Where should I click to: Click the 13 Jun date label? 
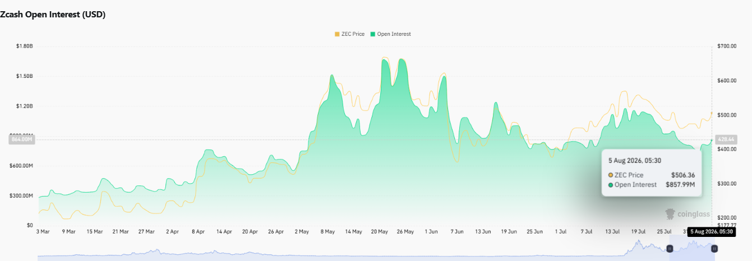point(483,231)
